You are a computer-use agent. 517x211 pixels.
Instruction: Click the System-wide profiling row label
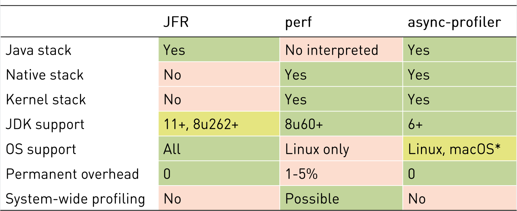click(x=75, y=198)
